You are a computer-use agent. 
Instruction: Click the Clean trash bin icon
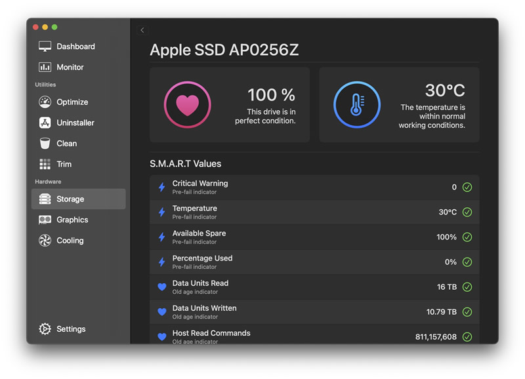45,144
